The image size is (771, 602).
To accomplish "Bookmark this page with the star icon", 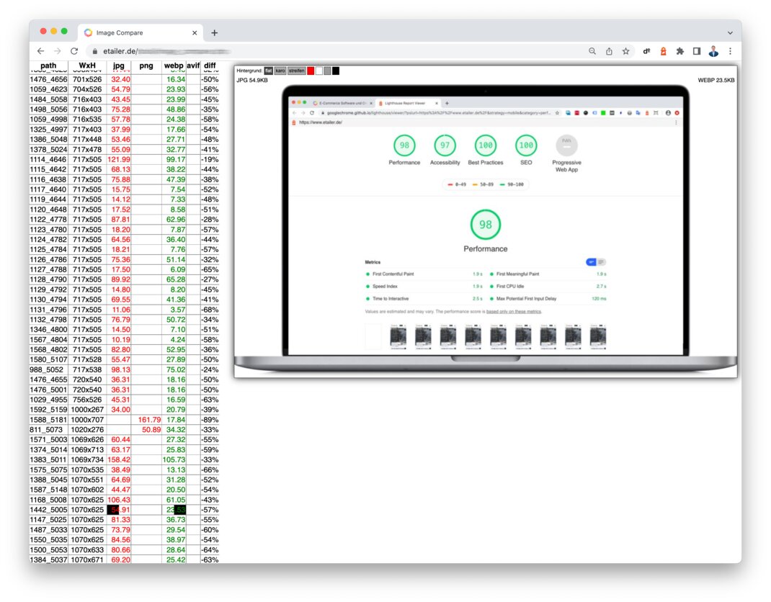I will coord(626,51).
